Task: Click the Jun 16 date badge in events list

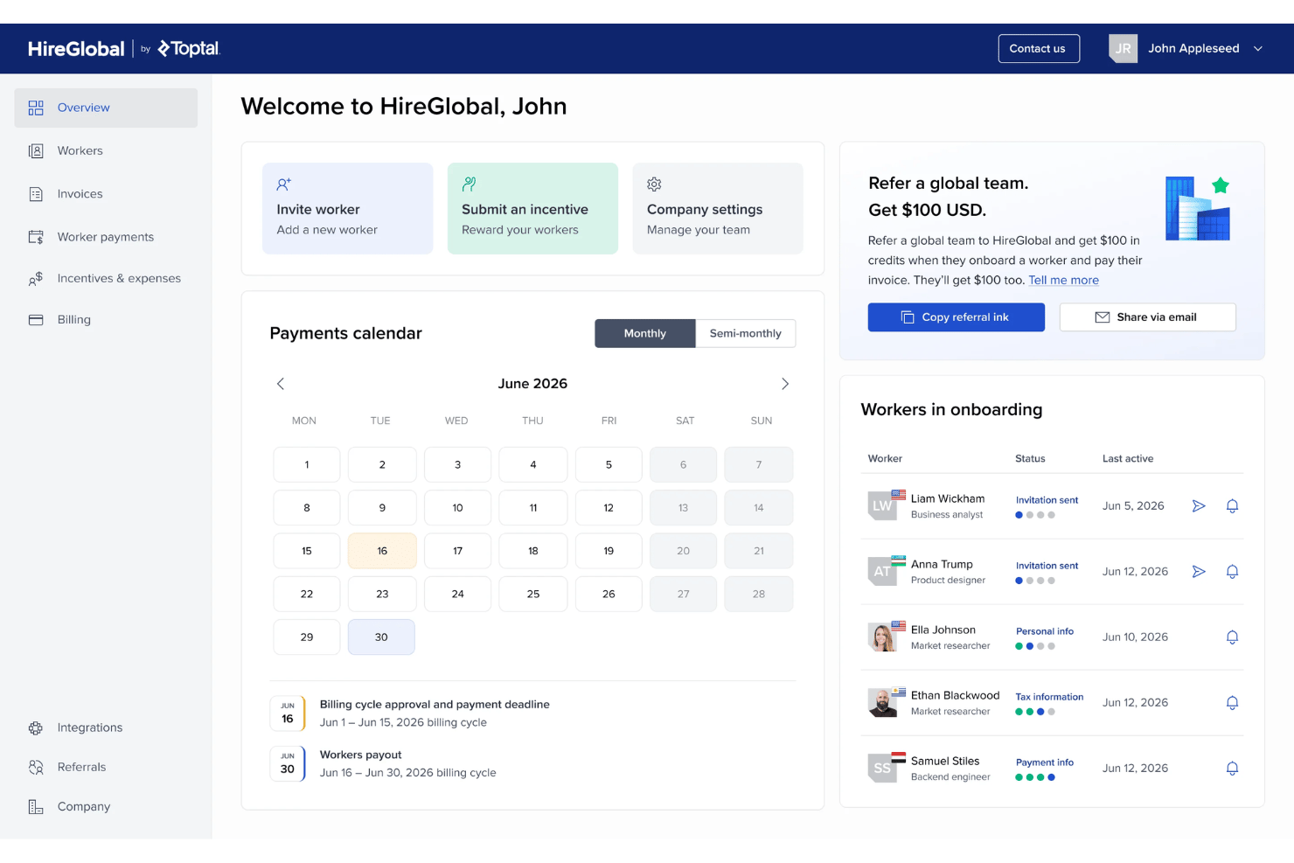Action: [x=288, y=713]
